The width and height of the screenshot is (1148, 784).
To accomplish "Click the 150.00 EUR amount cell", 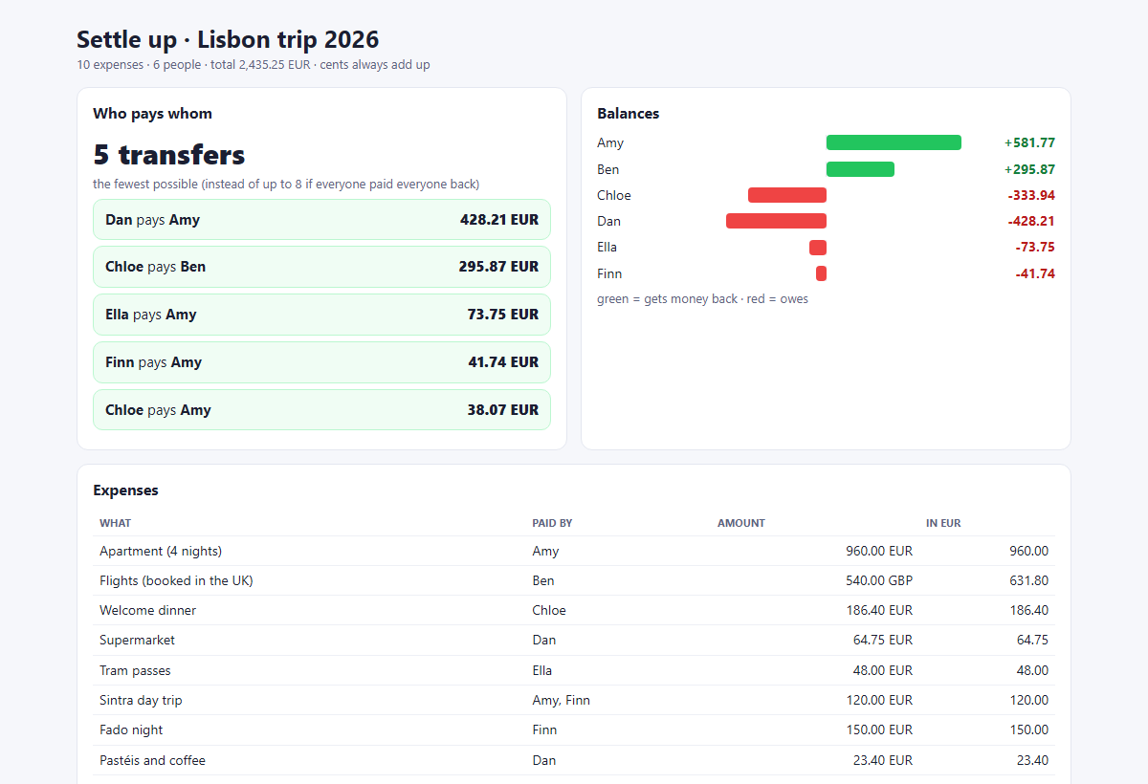I will [879, 730].
